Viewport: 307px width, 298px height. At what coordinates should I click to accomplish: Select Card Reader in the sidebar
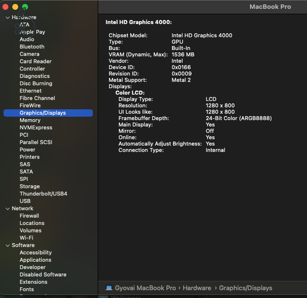coord(35,61)
